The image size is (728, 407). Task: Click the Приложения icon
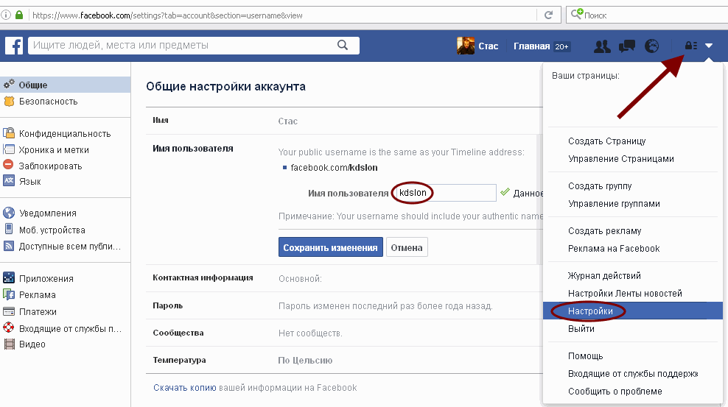click(9, 277)
